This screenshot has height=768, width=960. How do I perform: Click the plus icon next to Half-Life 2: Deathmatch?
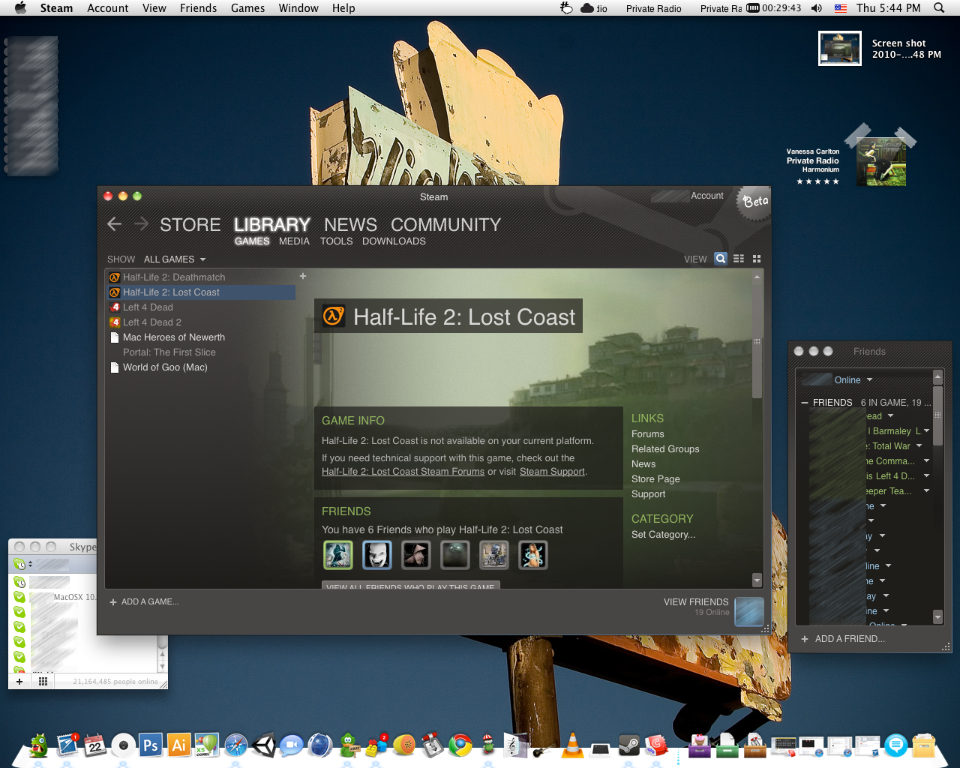click(x=303, y=276)
